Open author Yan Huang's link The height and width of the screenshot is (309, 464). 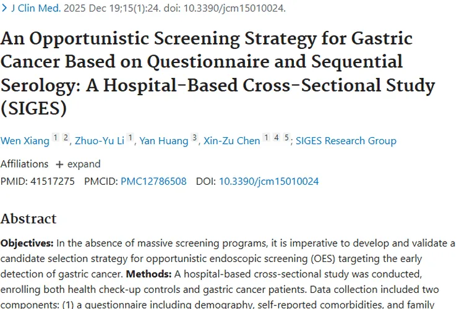coord(163,141)
